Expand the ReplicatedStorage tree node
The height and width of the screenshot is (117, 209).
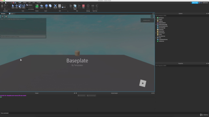tap(156, 25)
